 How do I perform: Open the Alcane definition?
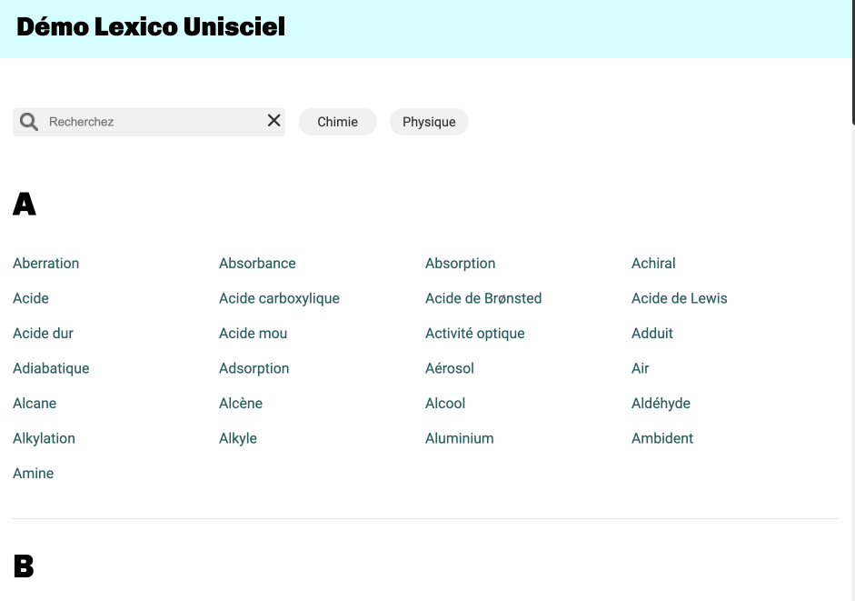(x=35, y=403)
